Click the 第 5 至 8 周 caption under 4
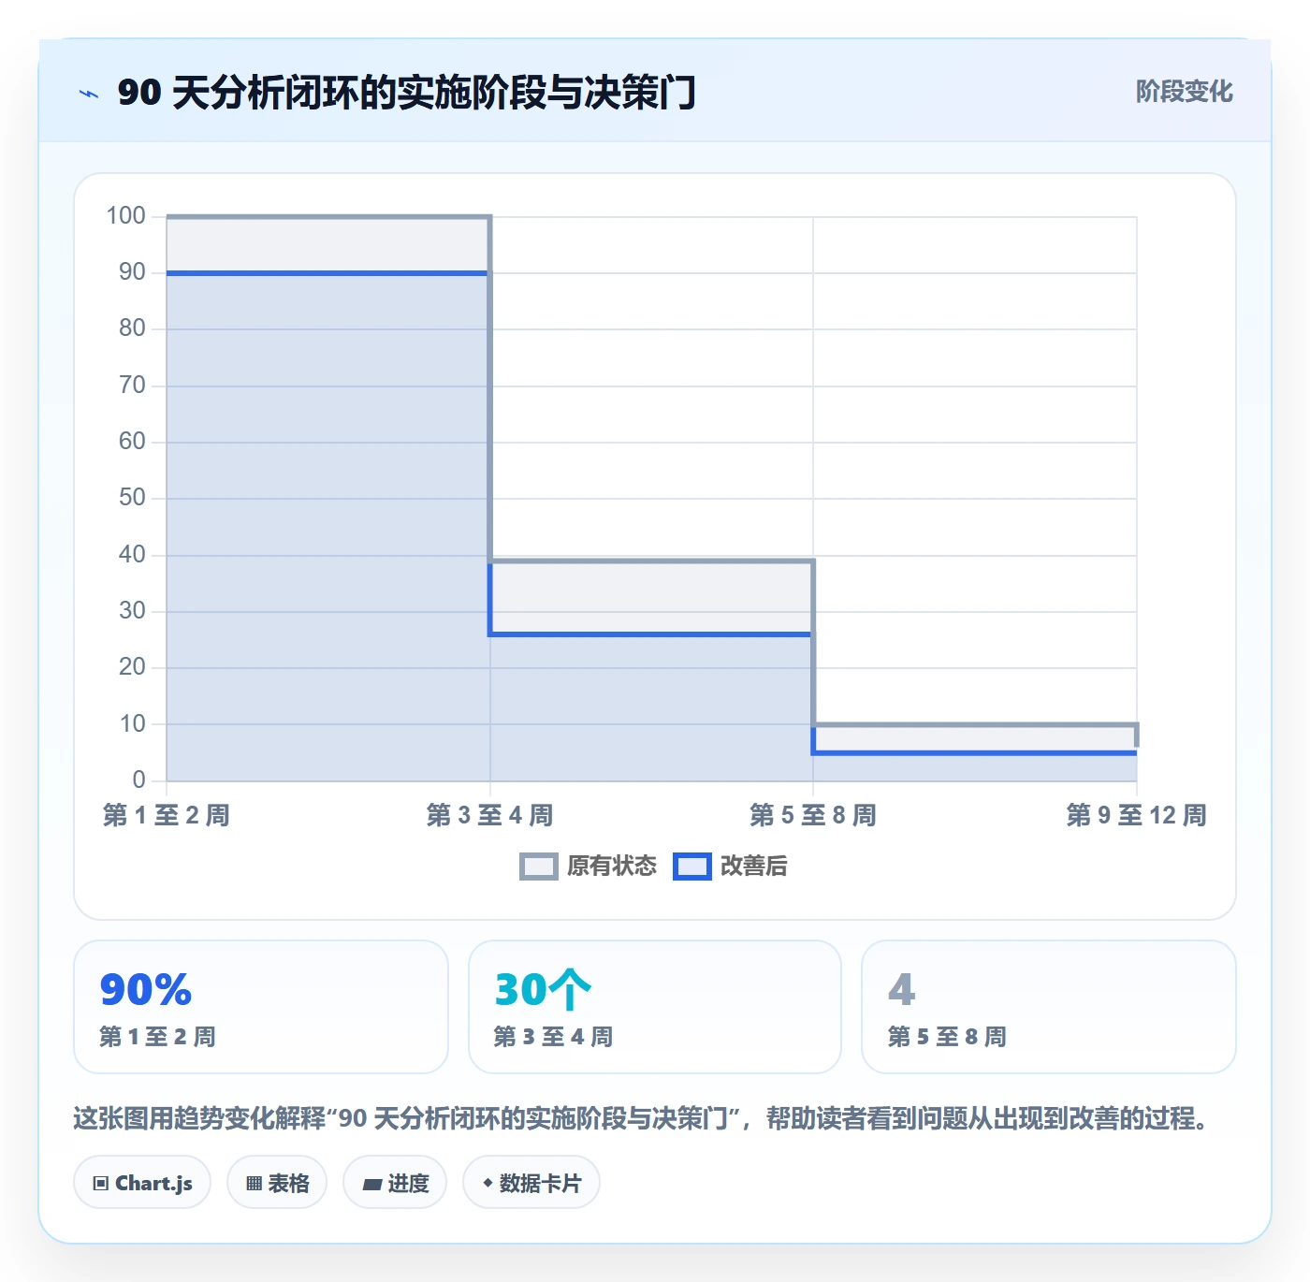The image size is (1310, 1282). pyautogui.click(x=947, y=1037)
